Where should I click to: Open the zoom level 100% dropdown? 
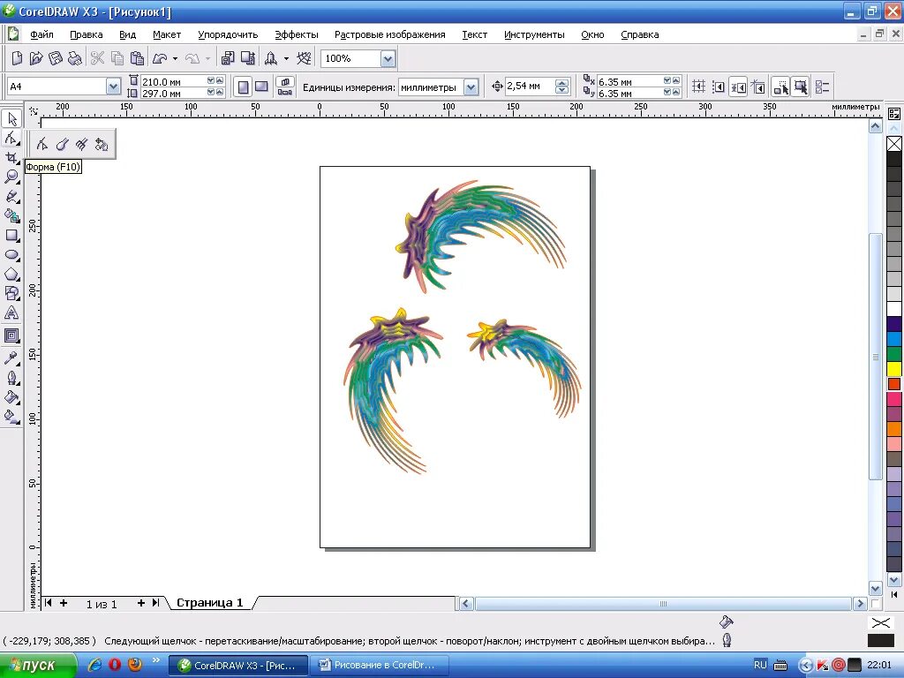(388, 58)
